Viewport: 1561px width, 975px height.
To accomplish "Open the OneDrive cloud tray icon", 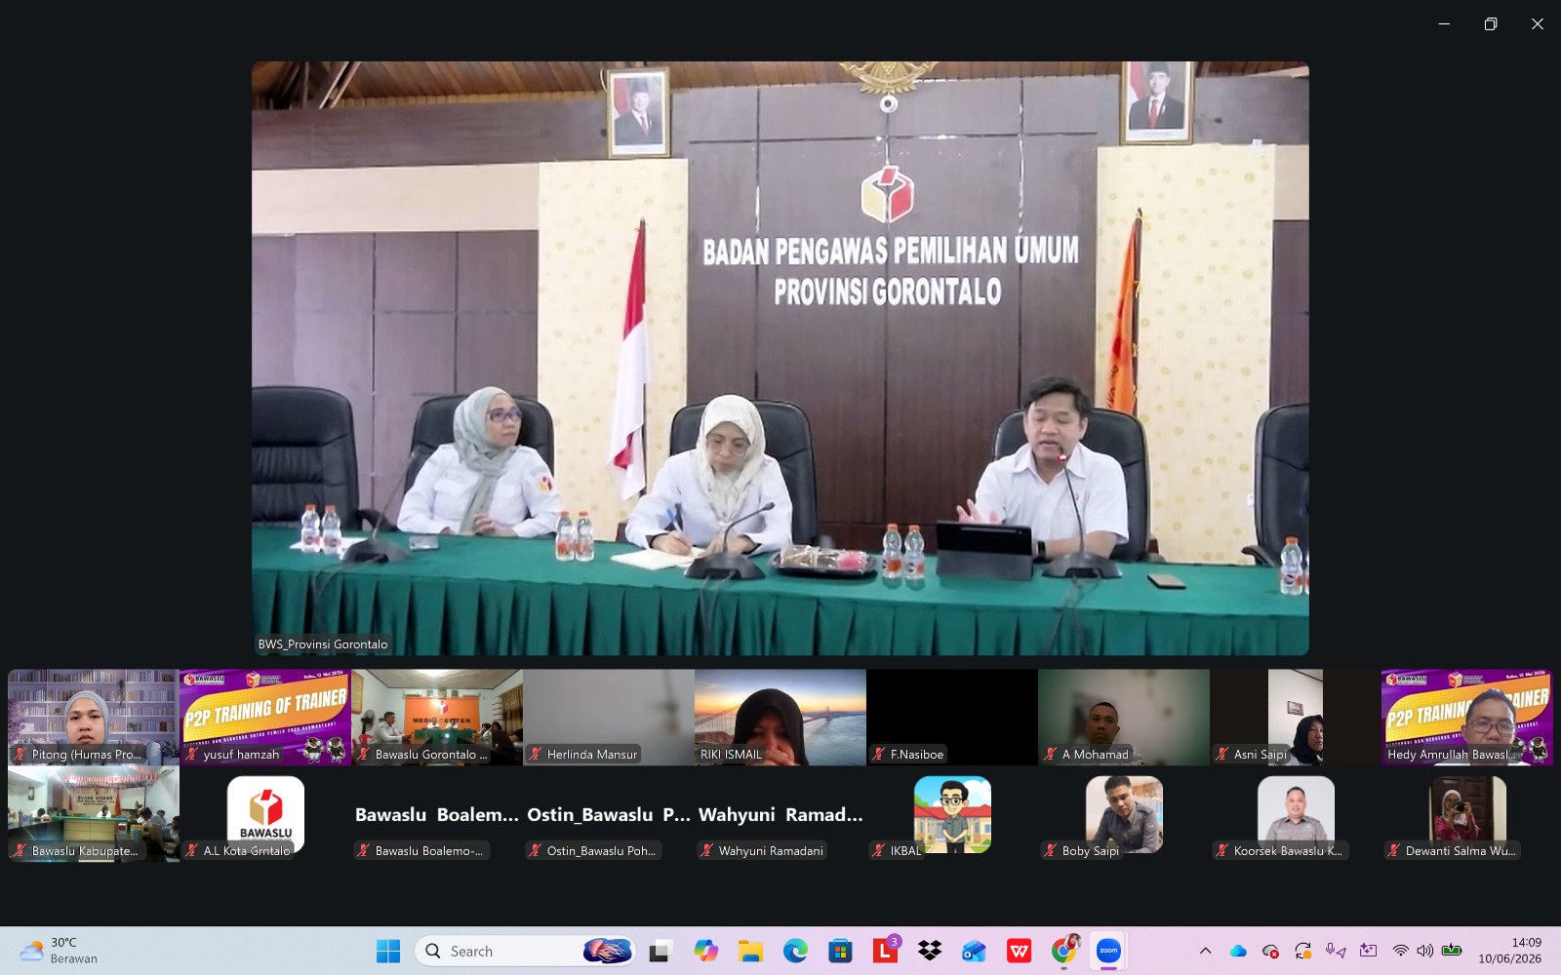I will (1238, 951).
